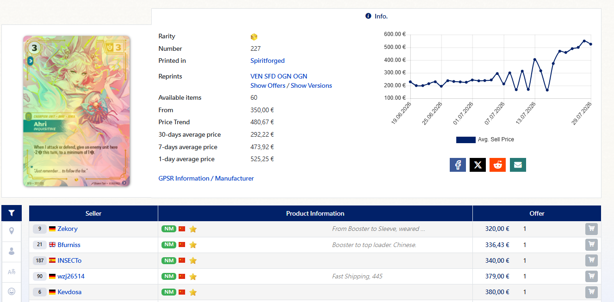
Task: Open GPSR Information / Manufacturer link
Action: point(206,178)
